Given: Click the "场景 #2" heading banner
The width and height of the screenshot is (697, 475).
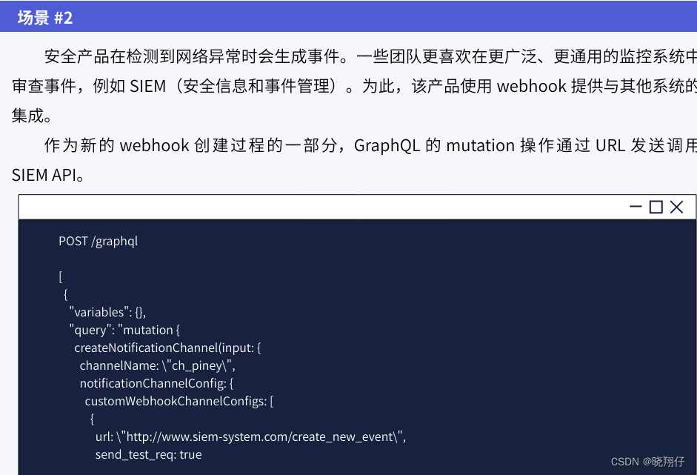Looking at the screenshot, I should point(45,17).
